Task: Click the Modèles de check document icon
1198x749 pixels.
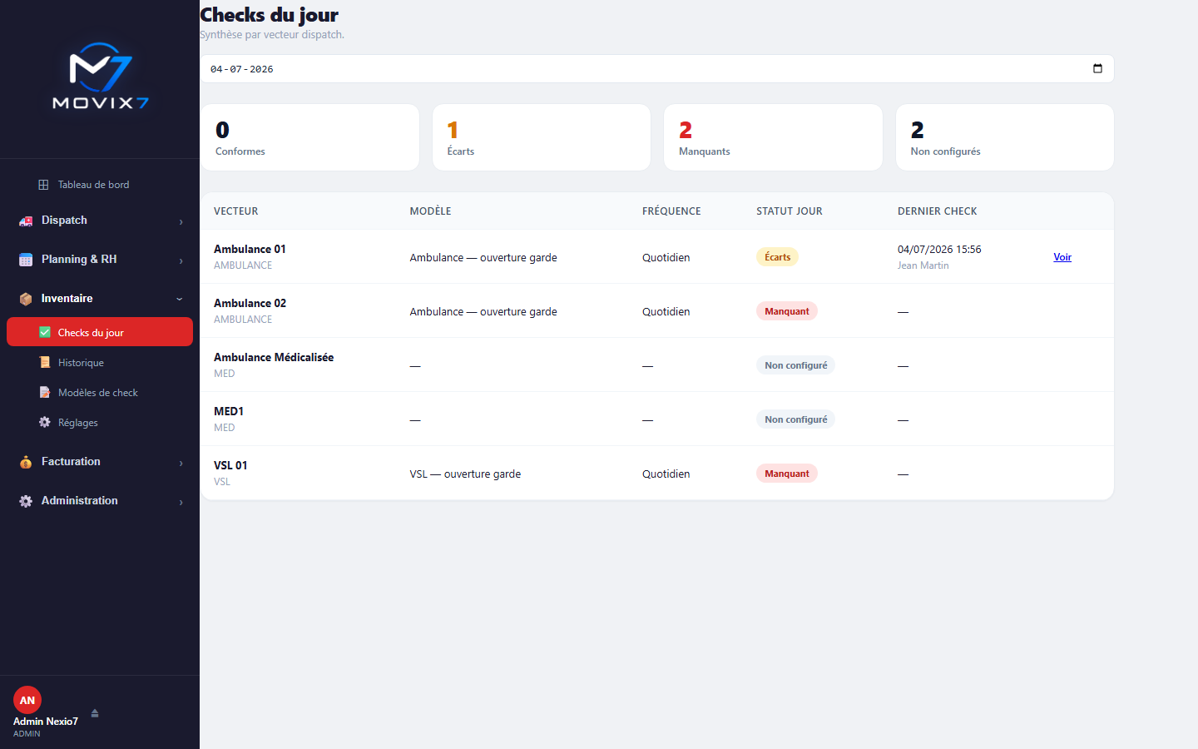Action: (45, 392)
